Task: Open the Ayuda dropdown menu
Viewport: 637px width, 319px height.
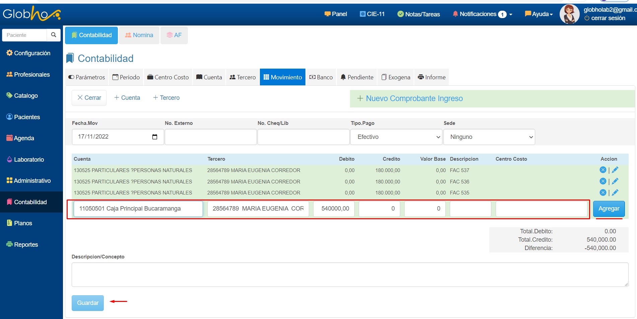Action: tap(539, 14)
